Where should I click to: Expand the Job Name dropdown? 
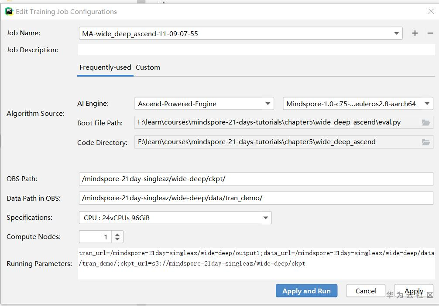click(396, 33)
